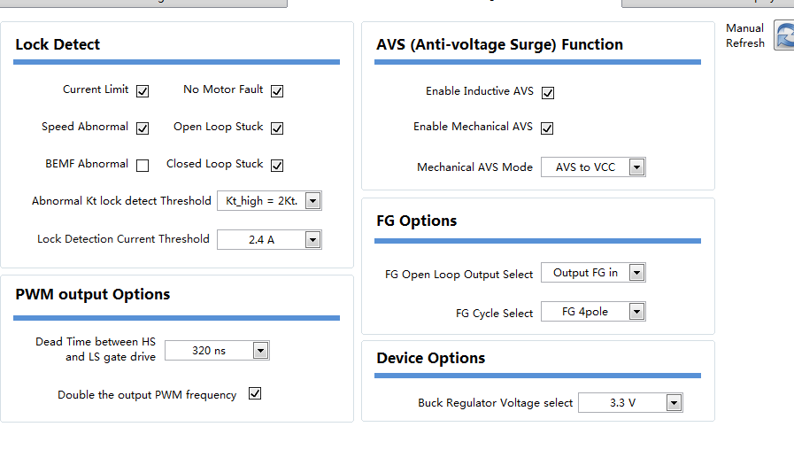The width and height of the screenshot is (794, 450).
Task: Open the FG Cycle Select dropdown
Action: [x=636, y=312]
